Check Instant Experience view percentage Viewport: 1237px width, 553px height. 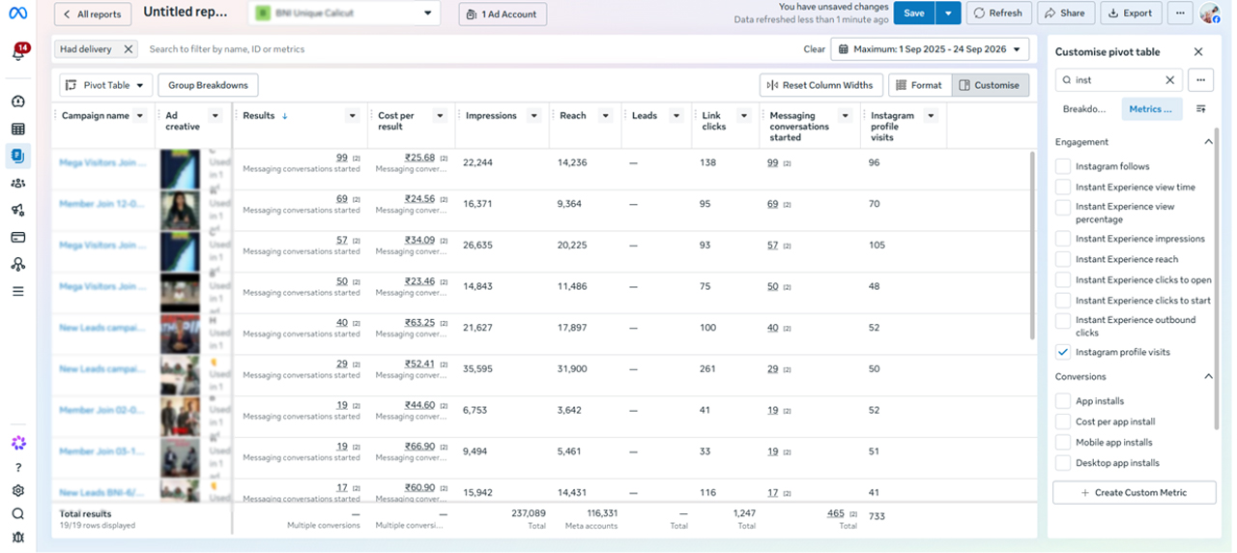(1063, 207)
